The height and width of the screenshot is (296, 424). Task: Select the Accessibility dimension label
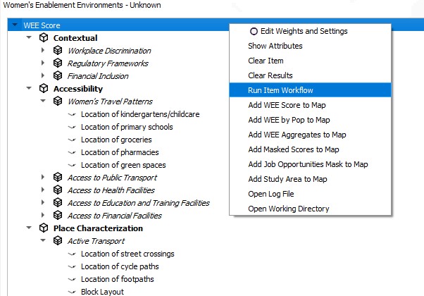click(x=78, y=89)
